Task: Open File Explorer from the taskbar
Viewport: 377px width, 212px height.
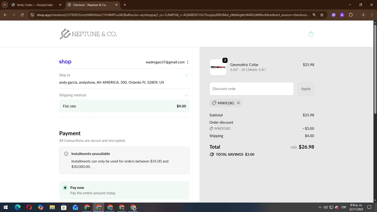Action: (x=52, y=207)
